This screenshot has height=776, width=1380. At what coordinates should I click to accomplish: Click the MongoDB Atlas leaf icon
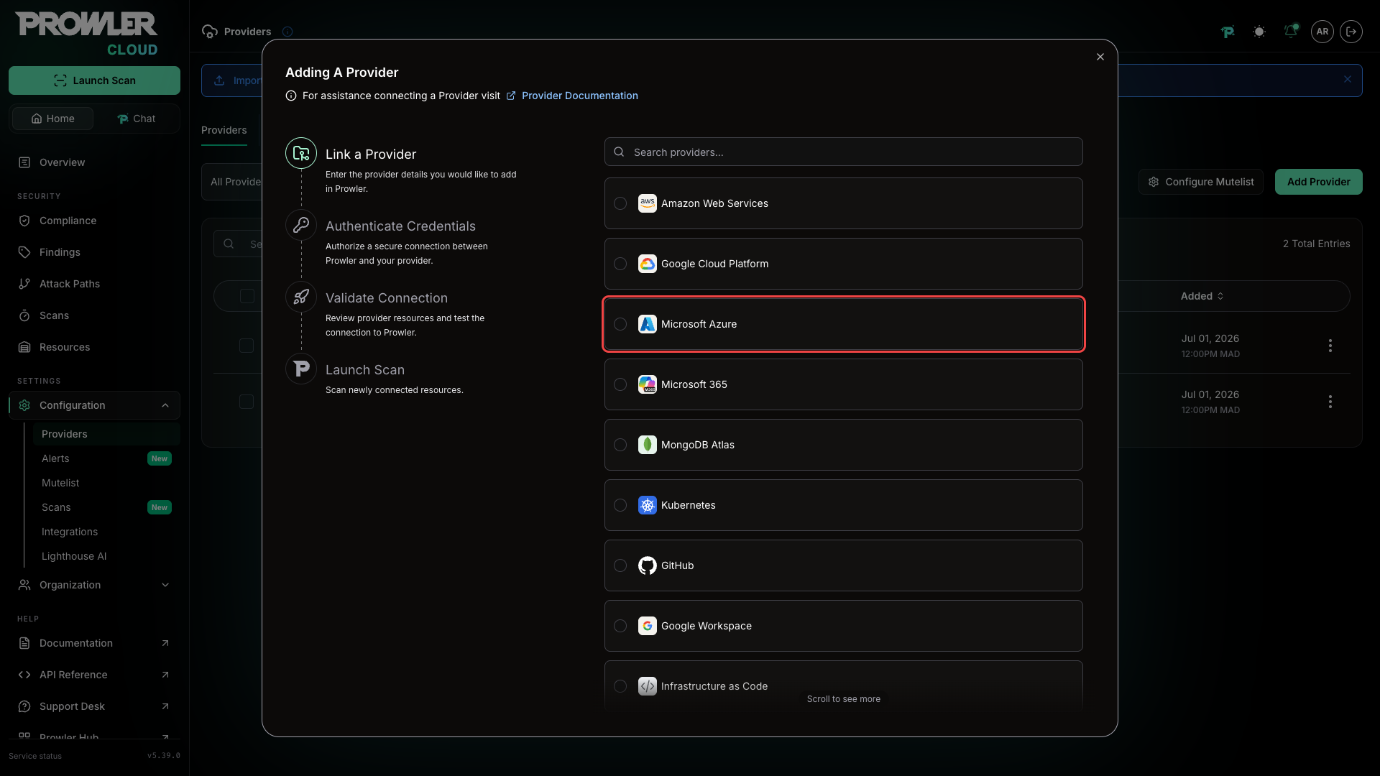click(648, 445)
